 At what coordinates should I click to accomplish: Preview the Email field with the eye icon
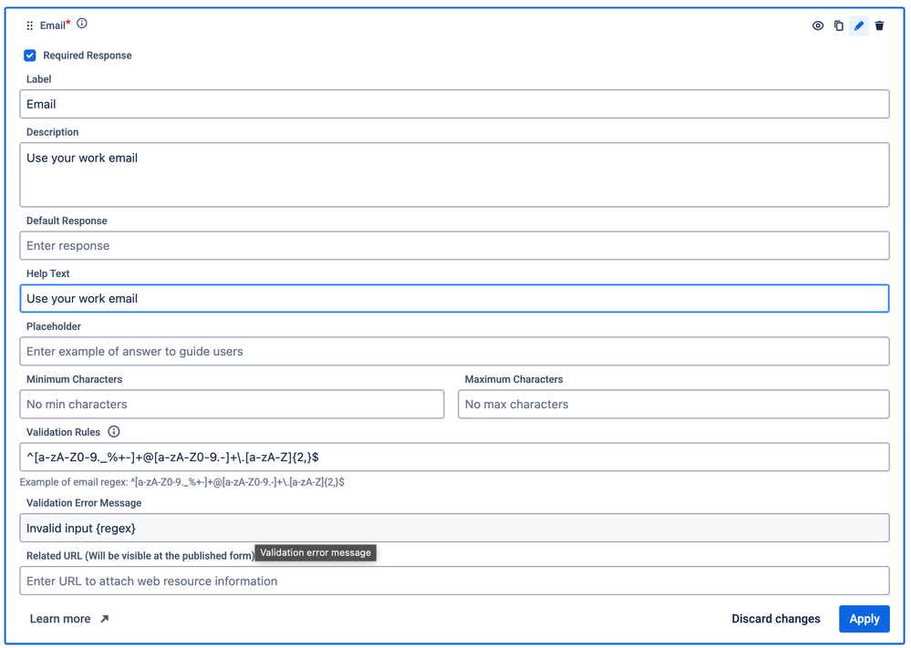pyautogui.click(x=818, y=26)
